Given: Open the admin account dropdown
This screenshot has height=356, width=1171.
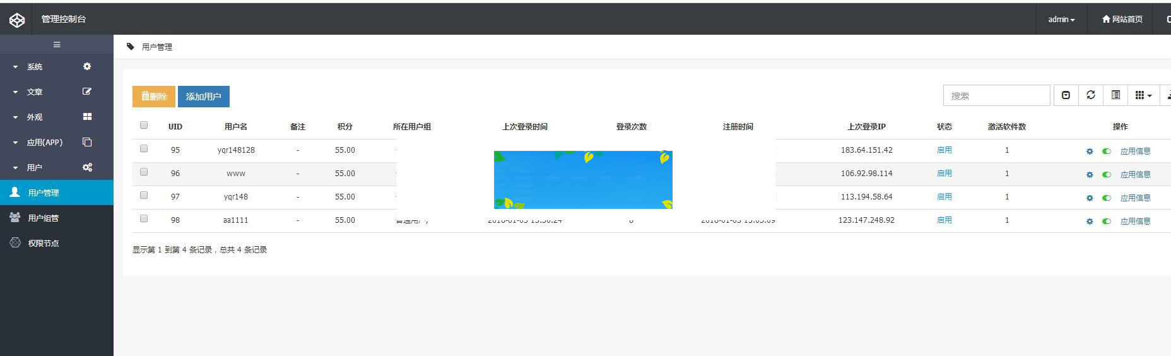Looking at the screenshot, I should pos(1061,20).
